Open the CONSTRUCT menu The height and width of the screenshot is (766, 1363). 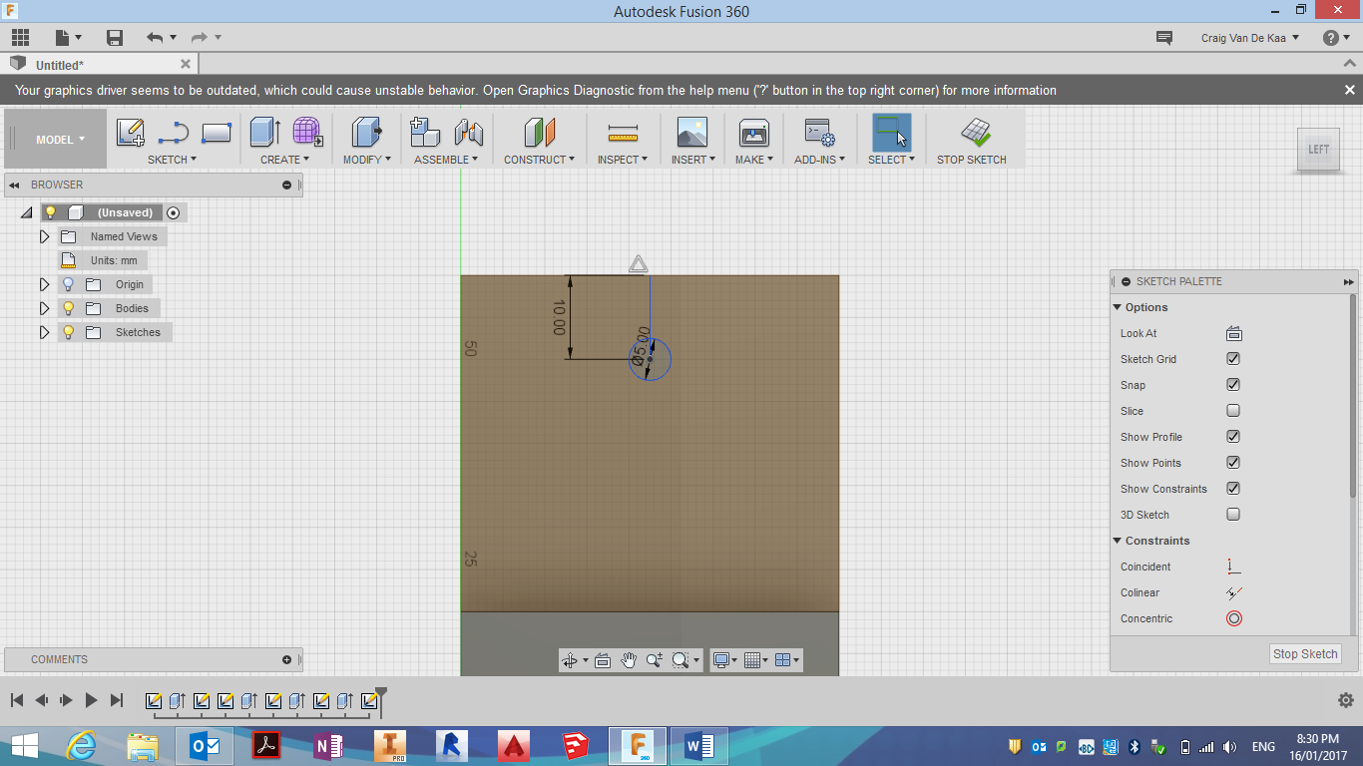click(x=539, y=160)
